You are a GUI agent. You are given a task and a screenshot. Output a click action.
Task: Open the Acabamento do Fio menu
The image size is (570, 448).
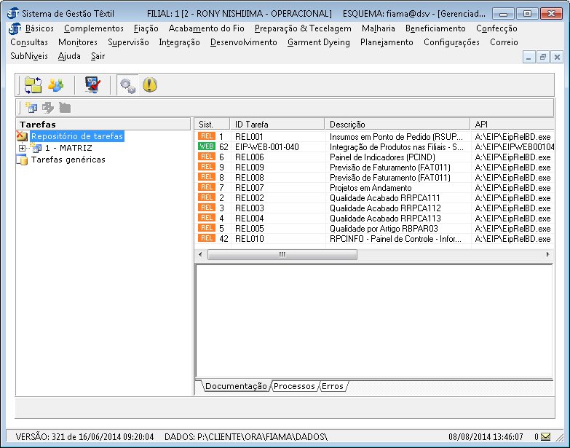[x=207, y=28]
